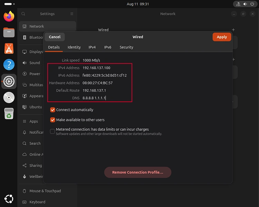The width and height of the screenshot is (259, 207).
Task: Click the Apply button
Action: coord(222,37)
